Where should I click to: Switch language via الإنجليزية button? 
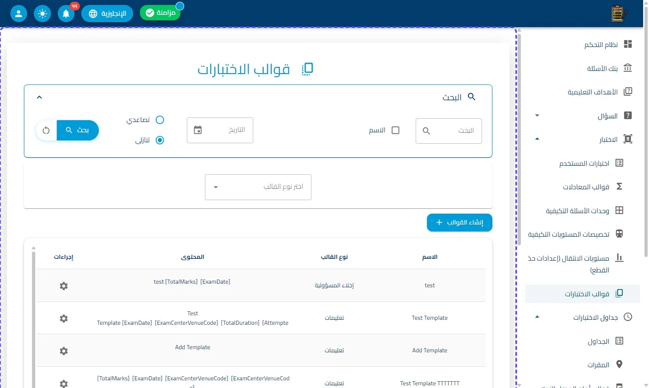coord(107,14)
